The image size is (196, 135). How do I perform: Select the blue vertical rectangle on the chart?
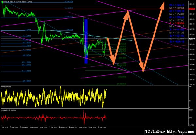point(86,41)
